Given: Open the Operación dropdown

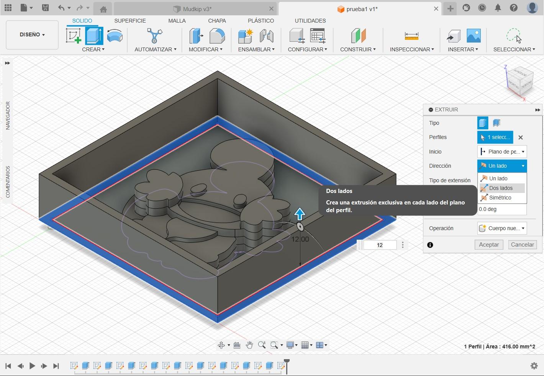Looking at the screenshot, I should point(502,228).
